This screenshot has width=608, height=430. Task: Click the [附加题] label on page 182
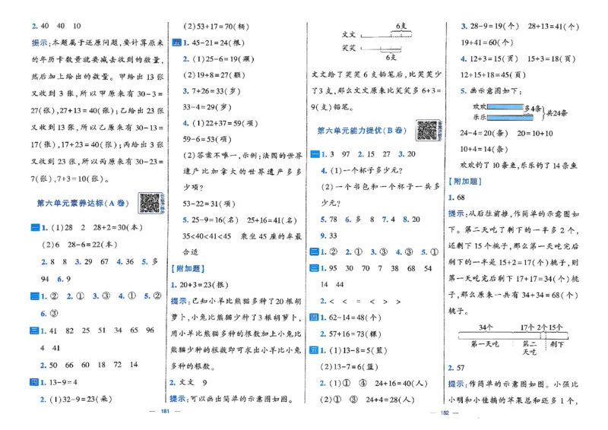pyautogui.click(x=465, y=181)
